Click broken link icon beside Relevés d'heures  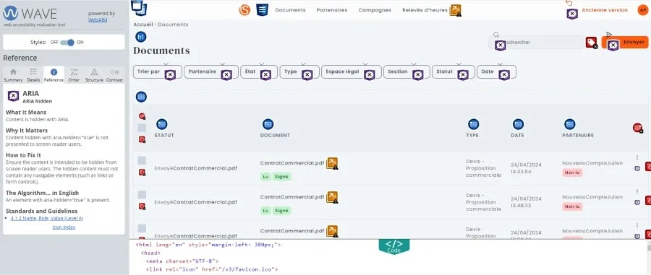pos(456,10)
